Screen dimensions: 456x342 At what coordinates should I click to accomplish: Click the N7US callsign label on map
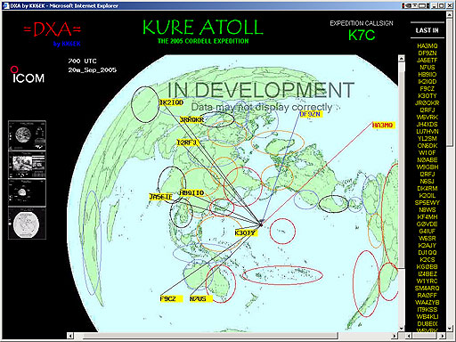[198, 298]
